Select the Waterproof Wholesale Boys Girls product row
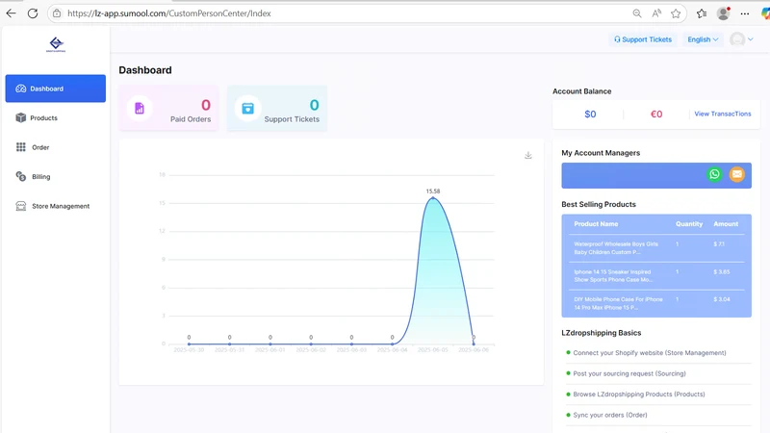The image size is (770, 433). (x=656, y=248)
